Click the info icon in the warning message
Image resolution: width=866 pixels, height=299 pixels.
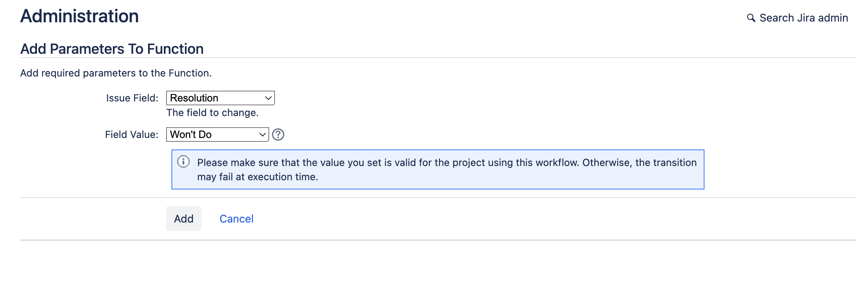184,162
